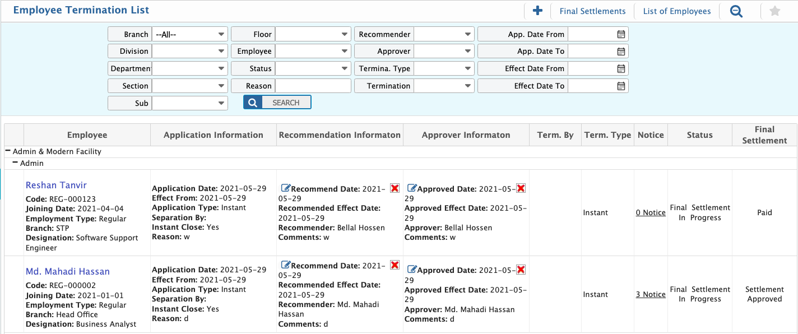Edit Md. Mahadi Hassan's approved info

412,270
